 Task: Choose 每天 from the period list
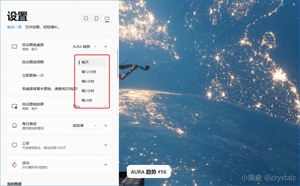tap(92, 62)
